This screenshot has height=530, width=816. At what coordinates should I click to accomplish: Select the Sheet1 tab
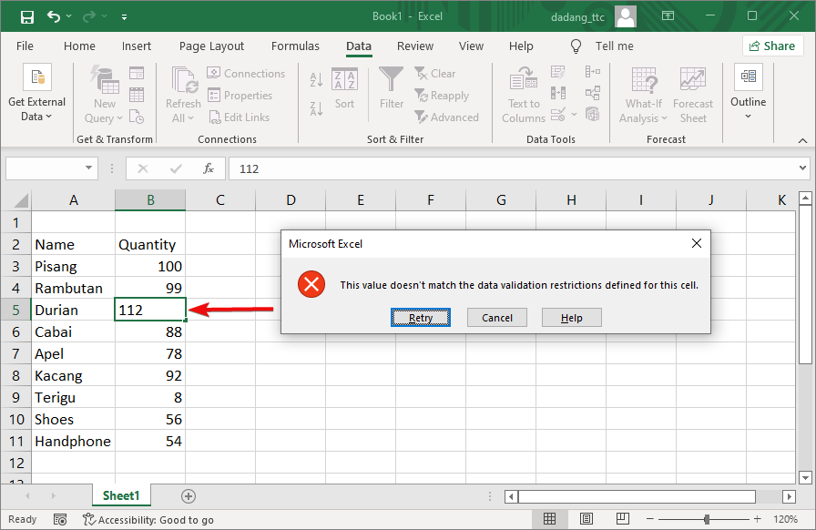tap(120, 495)
